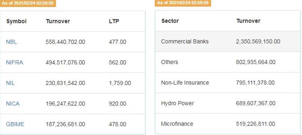Click the Symbol column header
Viewport: 302px width, 135px height.
(16, 21)
